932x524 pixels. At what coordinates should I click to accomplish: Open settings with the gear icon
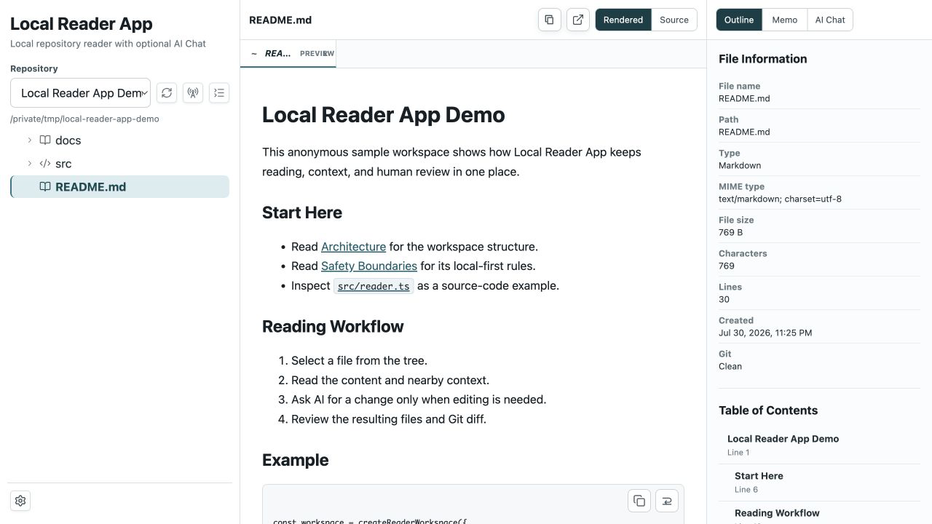pyautogui.click(x=20, y=501)
